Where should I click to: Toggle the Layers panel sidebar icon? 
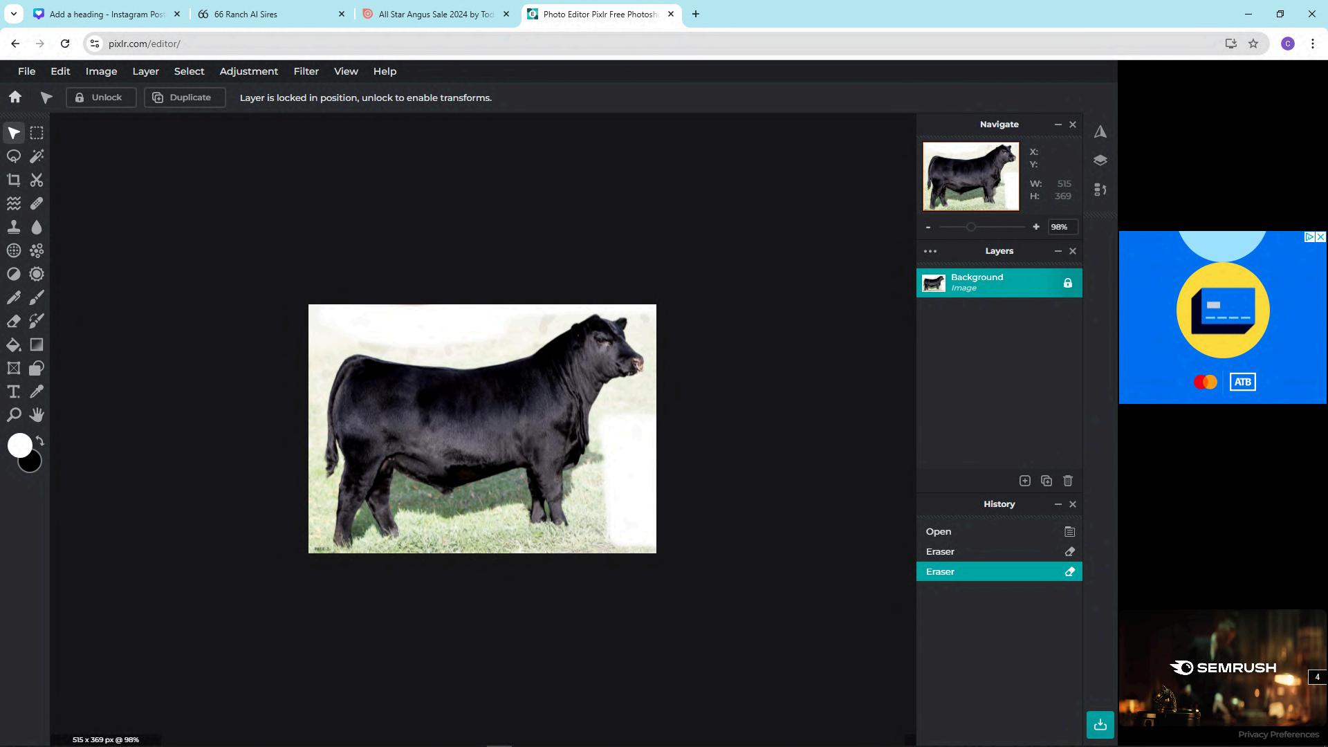point(1100,160)
